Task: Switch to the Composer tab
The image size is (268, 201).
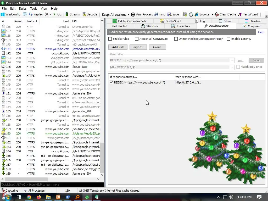Action: pyautogui.click(x=252, y=26)
